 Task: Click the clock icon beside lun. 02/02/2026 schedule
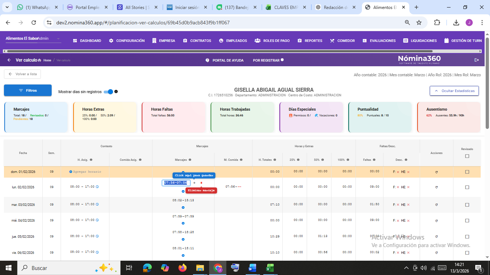point(97,187)
